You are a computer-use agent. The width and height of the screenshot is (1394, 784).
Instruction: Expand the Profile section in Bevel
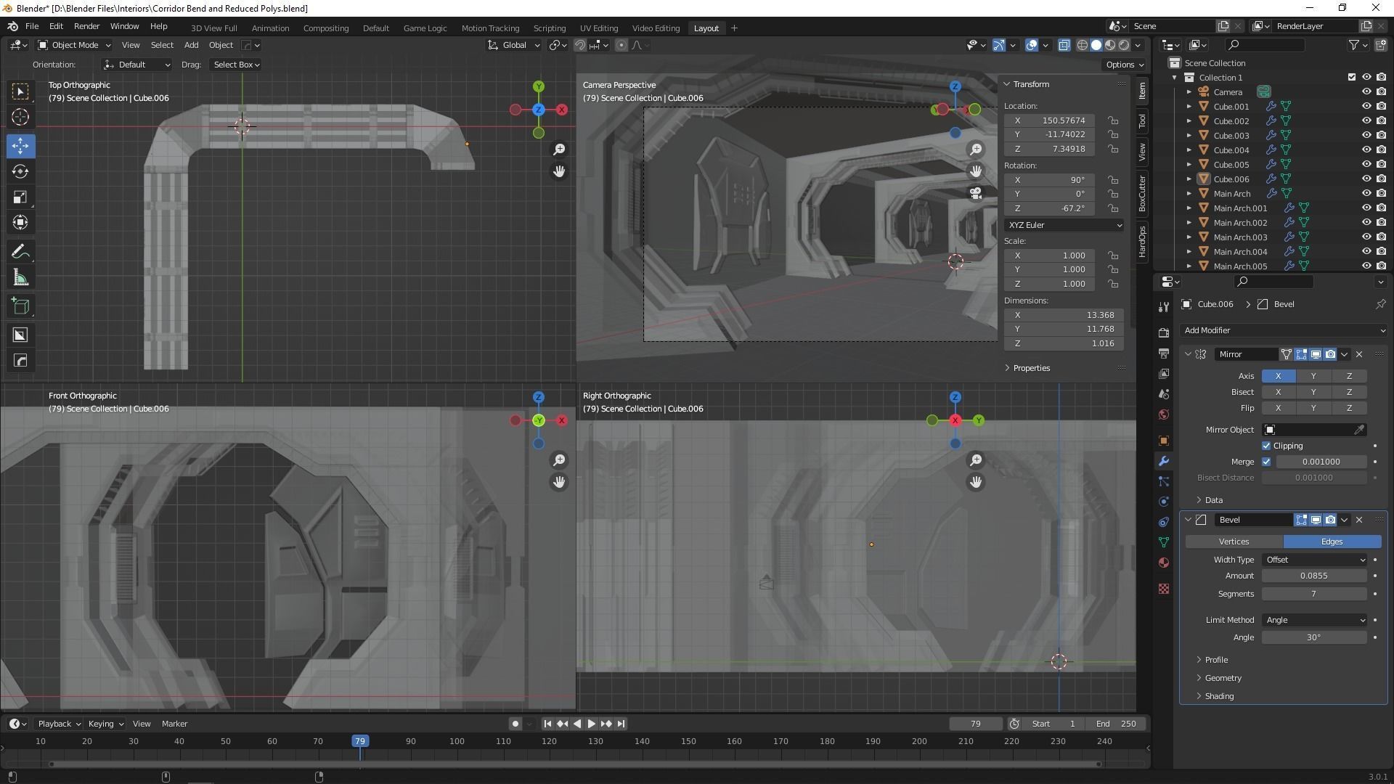pyautogui.click(x=1216, y=660)
